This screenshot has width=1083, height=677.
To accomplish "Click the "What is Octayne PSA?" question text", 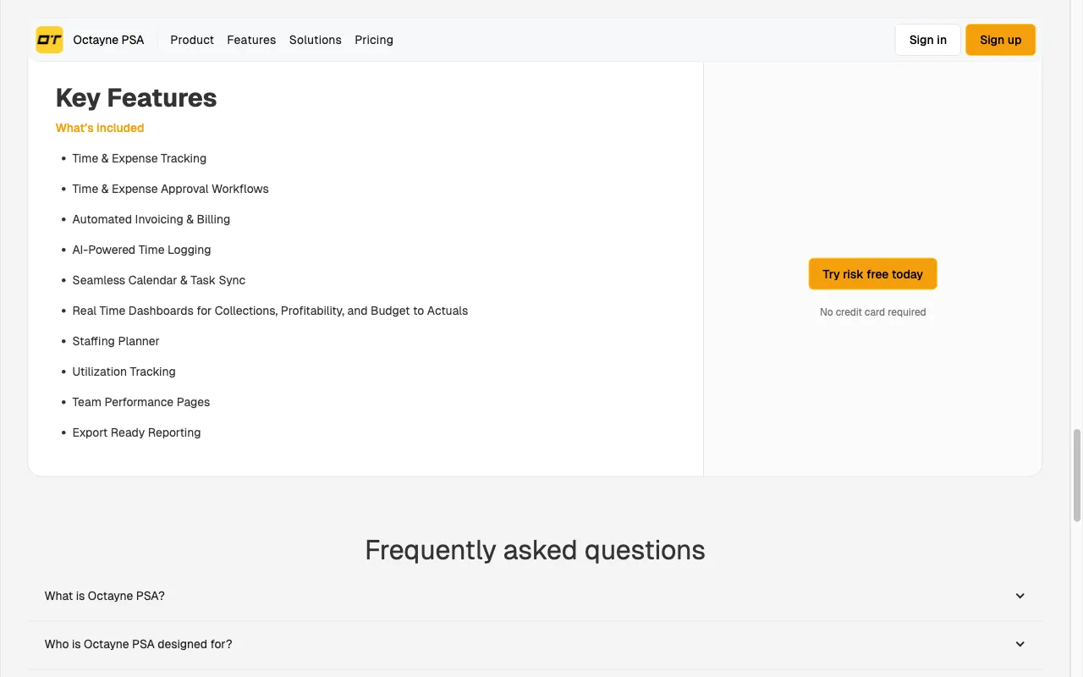I will [105, 596].
